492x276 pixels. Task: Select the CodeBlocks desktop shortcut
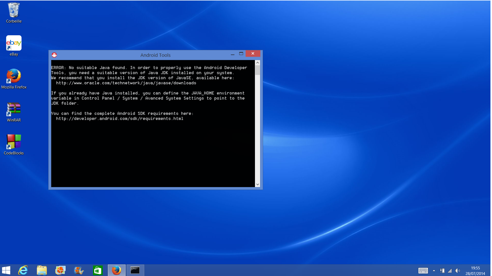click(14, 145)
